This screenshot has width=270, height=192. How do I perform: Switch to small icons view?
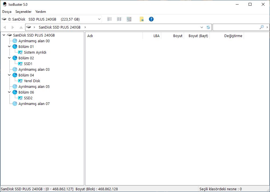119,19
